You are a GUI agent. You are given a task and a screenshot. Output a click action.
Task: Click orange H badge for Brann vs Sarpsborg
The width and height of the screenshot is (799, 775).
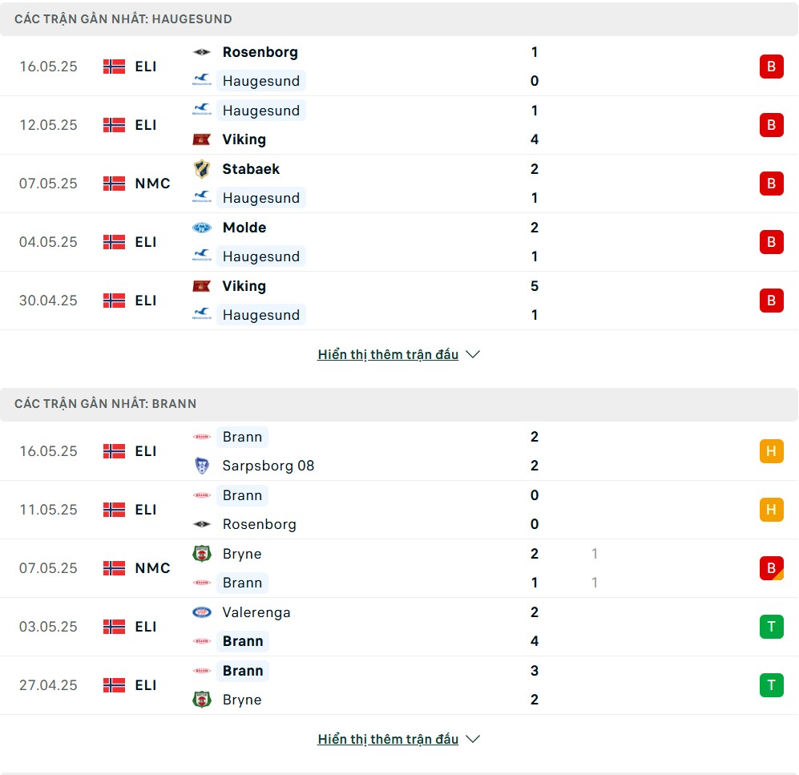tap(772, 451)
